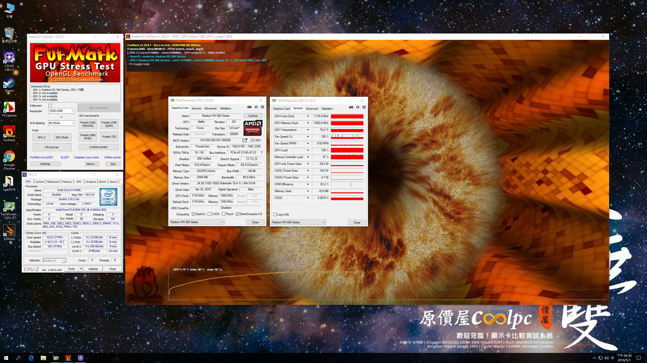Open the Steam desktop shortcut

pos(9,84)
